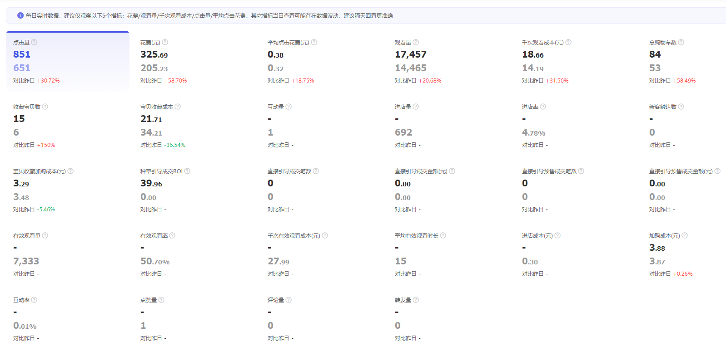Select the 直接引导成交金额(元) metric card

point(449,190)
